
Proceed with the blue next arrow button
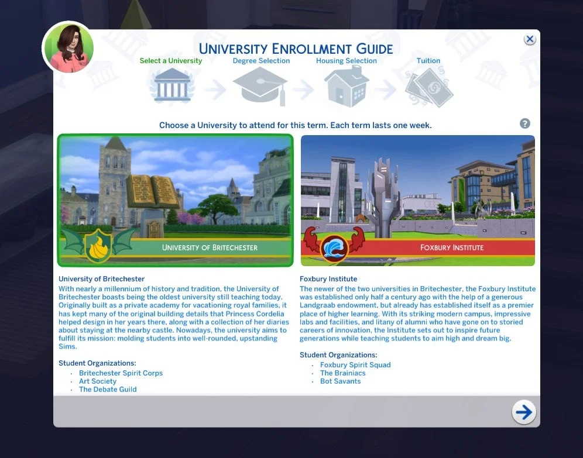(x=524, y=412)
